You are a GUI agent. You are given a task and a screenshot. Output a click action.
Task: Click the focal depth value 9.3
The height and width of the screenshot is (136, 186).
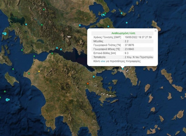coord(126,53)
